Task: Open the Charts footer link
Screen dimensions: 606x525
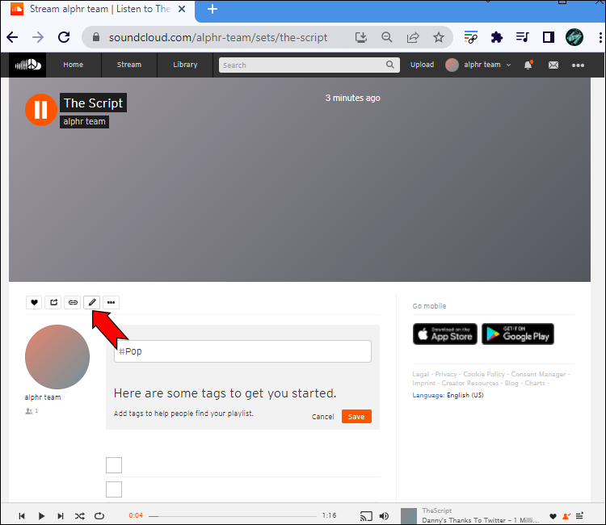Action: [x=535, y=383]
